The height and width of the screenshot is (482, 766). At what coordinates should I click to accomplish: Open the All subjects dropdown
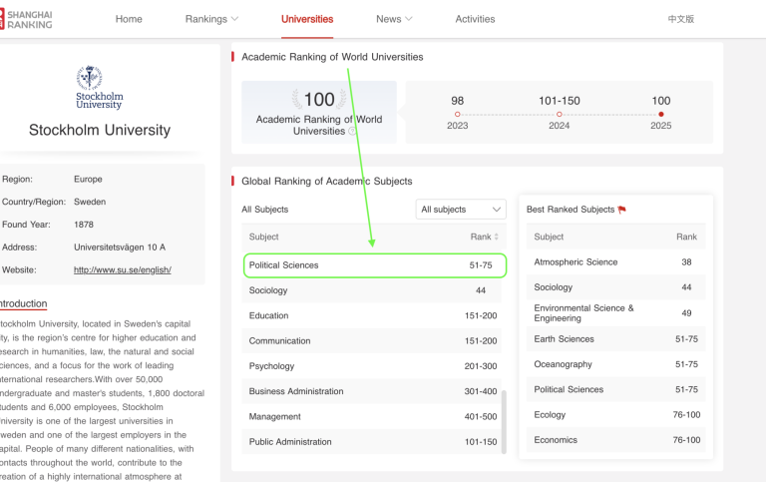(461, 210)
